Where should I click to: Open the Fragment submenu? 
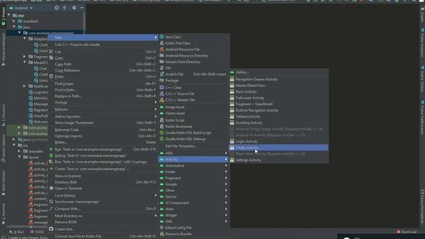pos(194,178)
